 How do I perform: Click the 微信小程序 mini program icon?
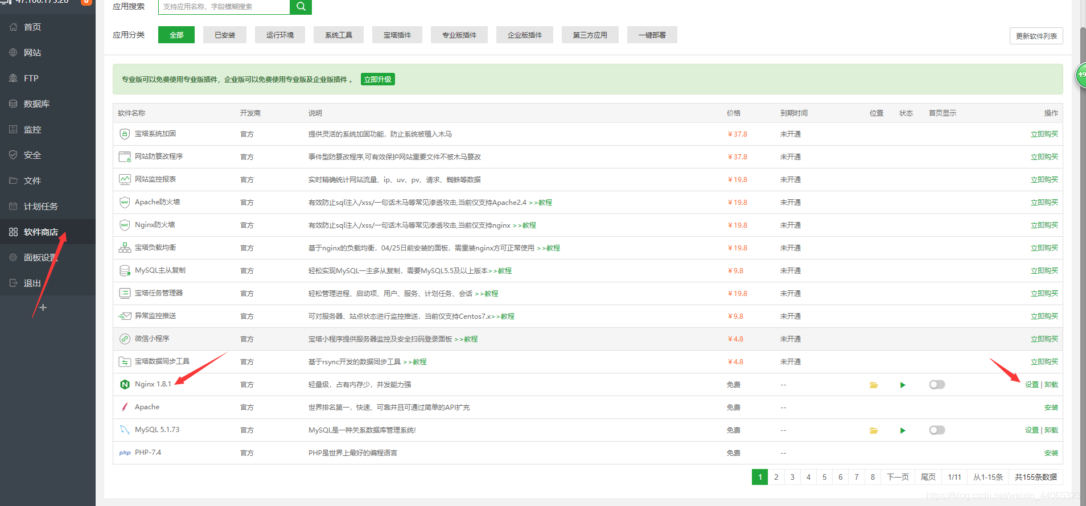coord(125,339)
